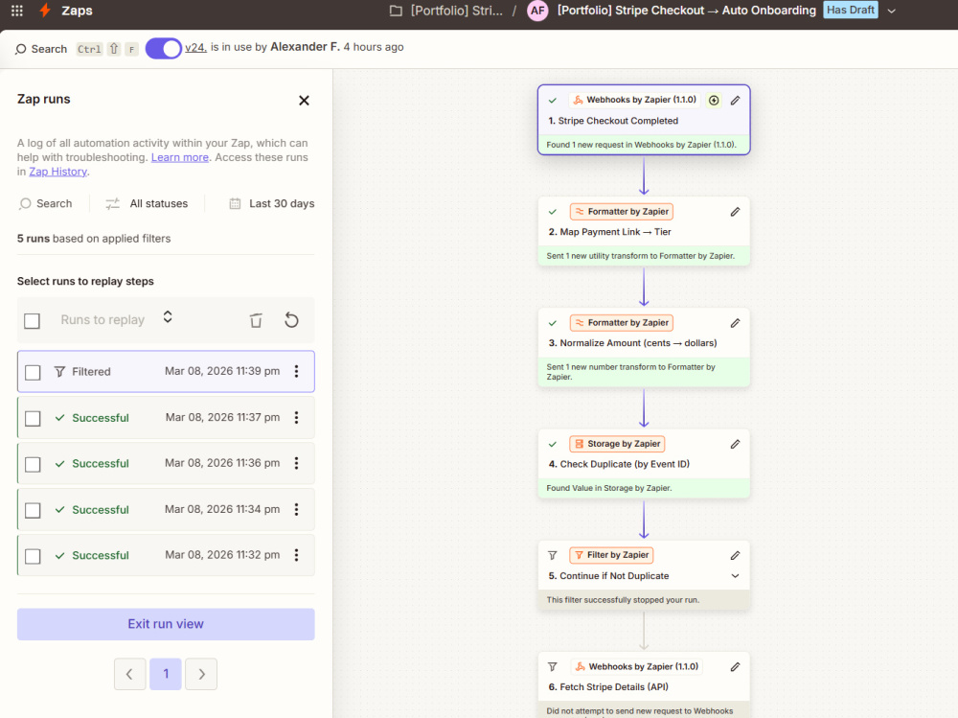
Task: Select the Successful run from 11:36 pm
Action: 166,463
